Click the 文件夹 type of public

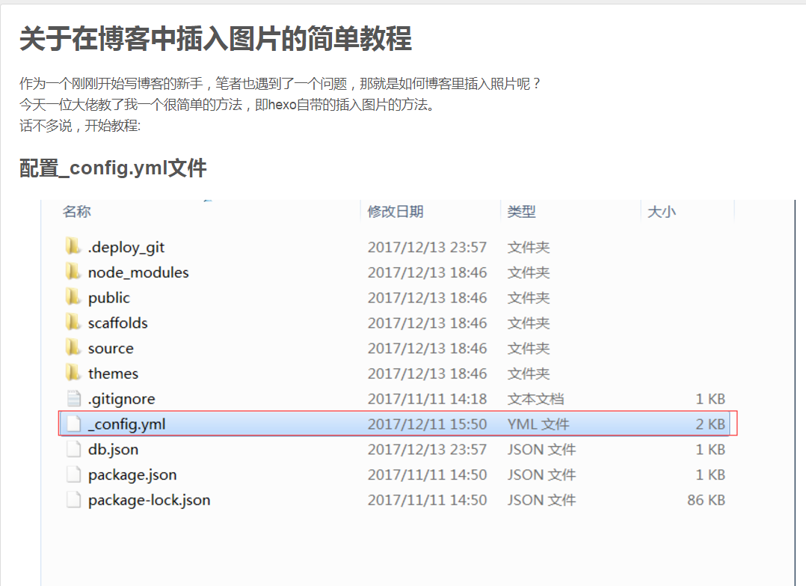point(529,297)
